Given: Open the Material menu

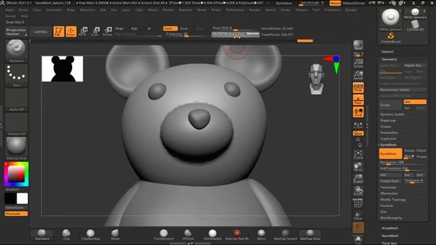Looking at the screenshot, I should (185, 10).
